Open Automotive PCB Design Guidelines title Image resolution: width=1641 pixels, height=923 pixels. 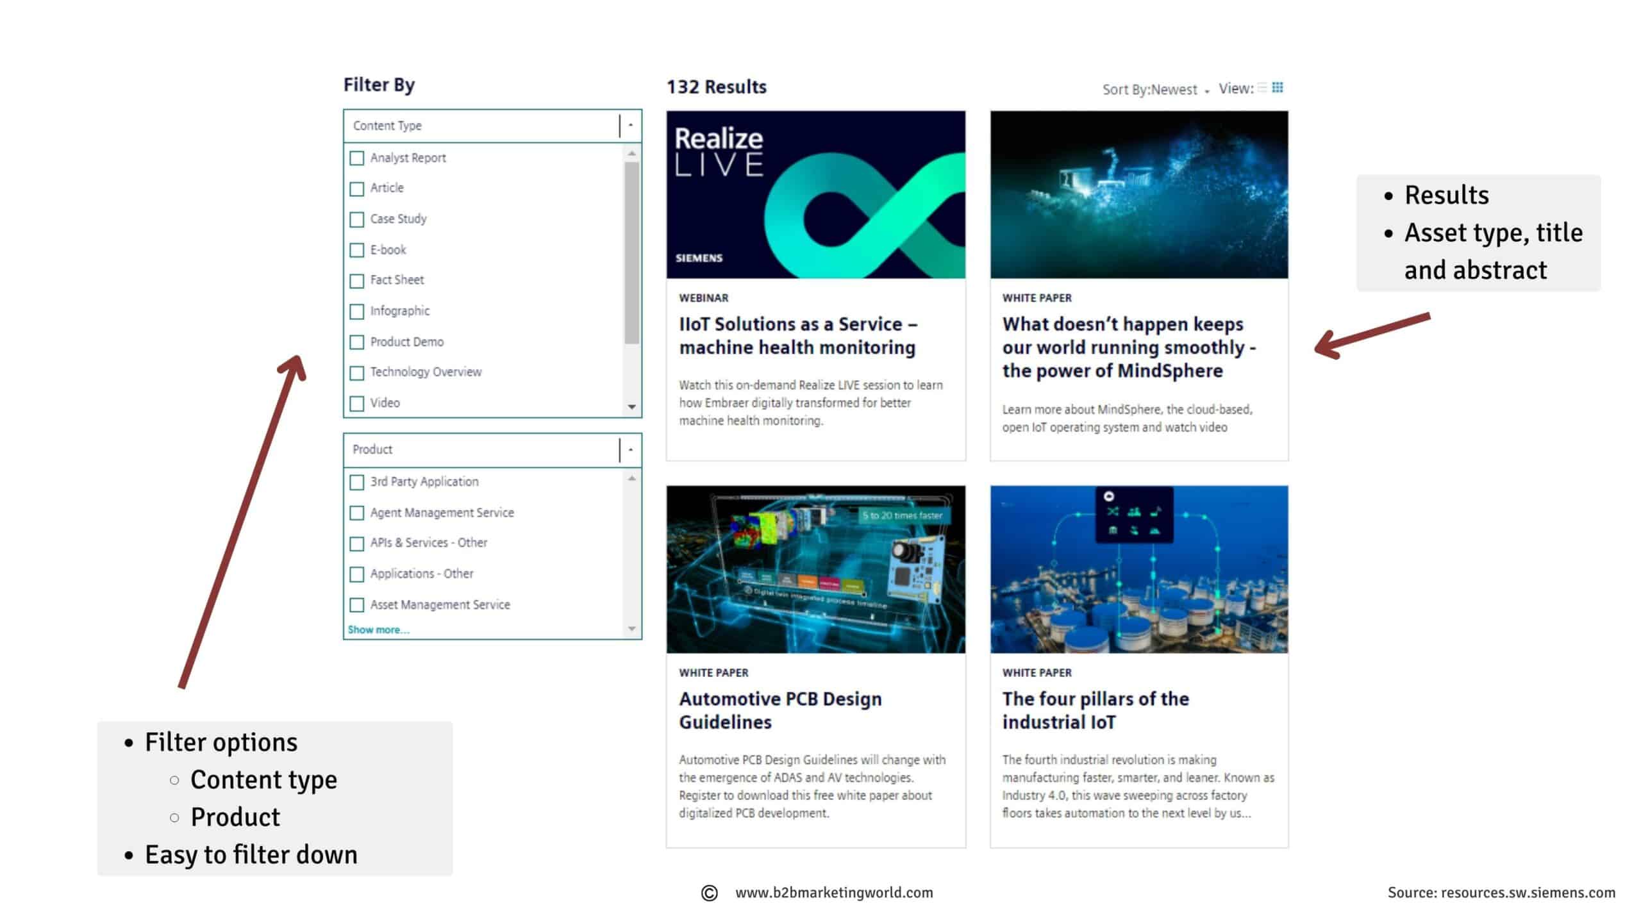click(x=780, y=711)
